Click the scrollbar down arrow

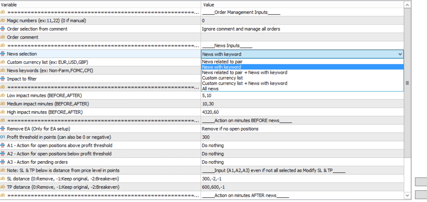(x=407, y=195)
